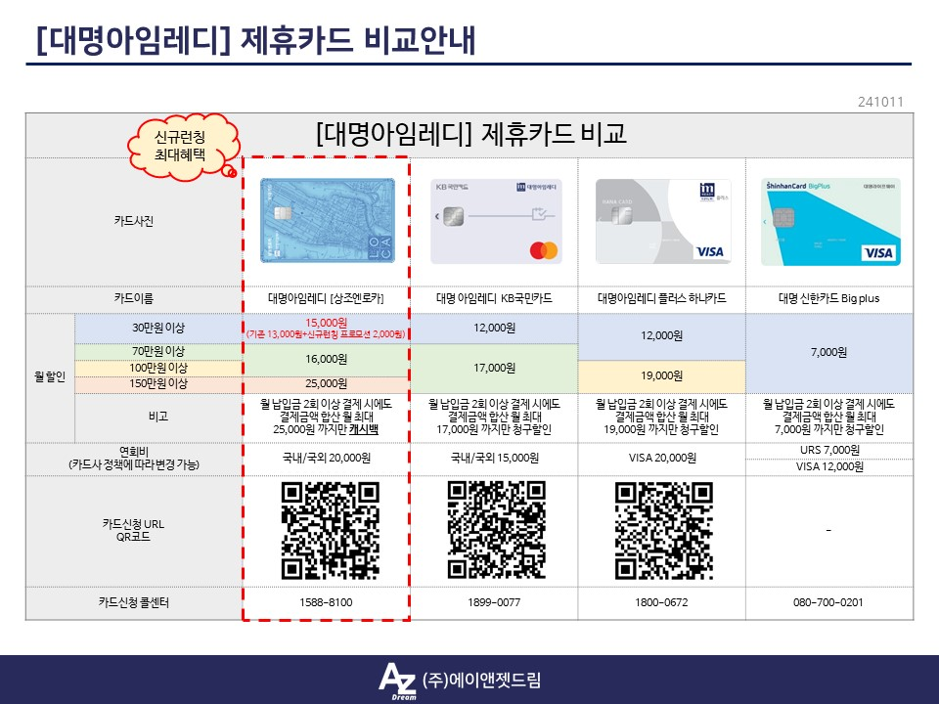Select the 대명아임레디 [상조엔로카] name cell
Image resolution: width=939 pixels, height=704 pixels.
pyautogui.click(x=326, y=298)
